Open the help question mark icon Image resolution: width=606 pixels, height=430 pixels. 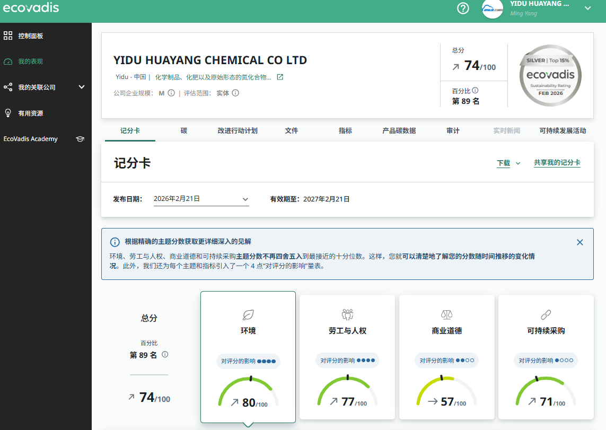[463, 8]
